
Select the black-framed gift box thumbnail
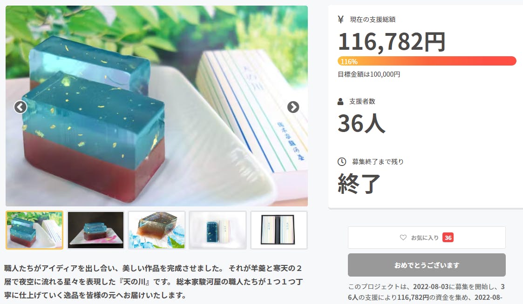pyautogui.click(x=279, y=230)
